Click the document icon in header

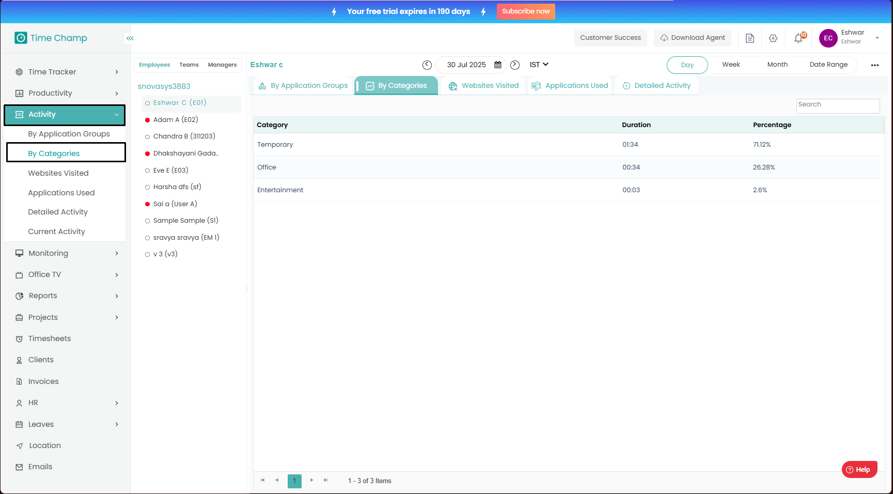coord(750,38)
